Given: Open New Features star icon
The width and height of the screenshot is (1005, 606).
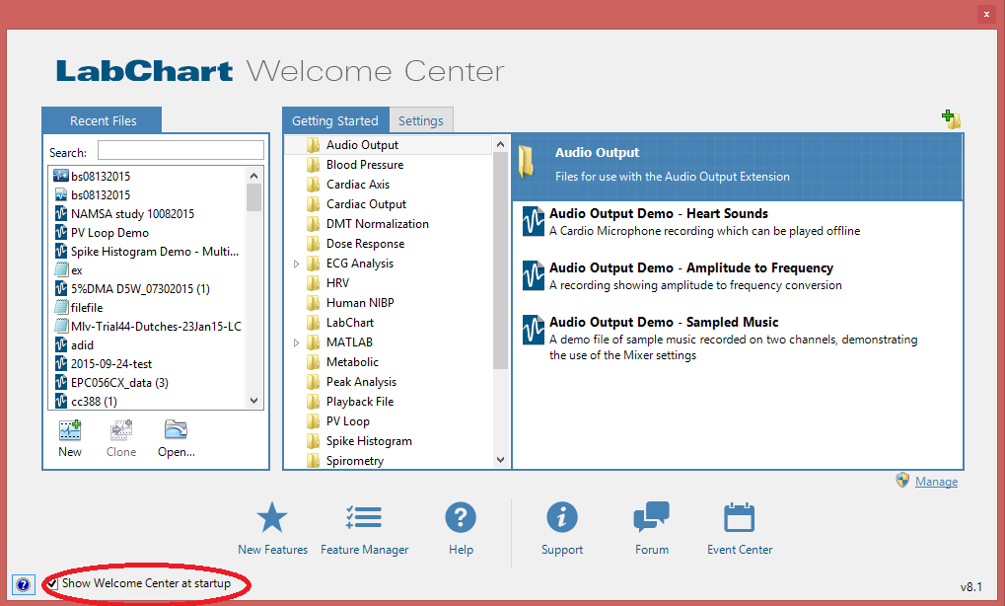Looking at the screenshot, I should [272, 517].
